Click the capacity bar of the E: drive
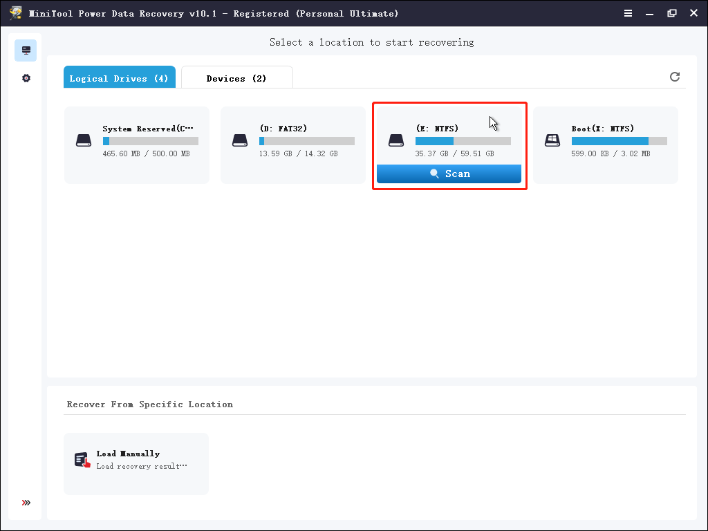 (x=463, y=140)
